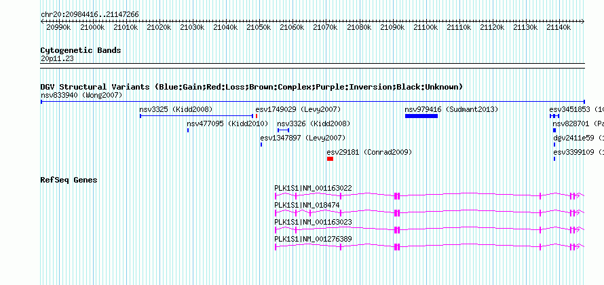The image size is (604, 285).
Task: Open PLK1S1|NM_001276389 transcript label
Action: [313, 239]
